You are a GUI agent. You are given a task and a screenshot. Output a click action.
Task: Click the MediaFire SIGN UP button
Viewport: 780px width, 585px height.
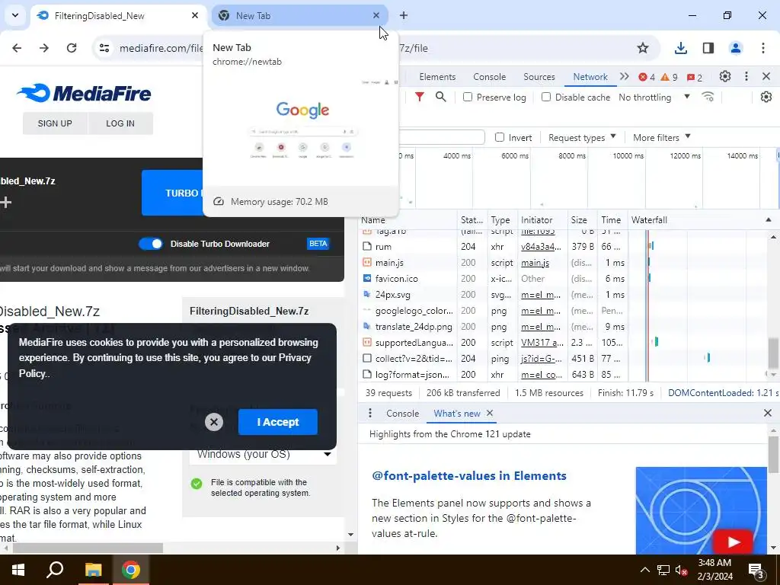(55, 123)
